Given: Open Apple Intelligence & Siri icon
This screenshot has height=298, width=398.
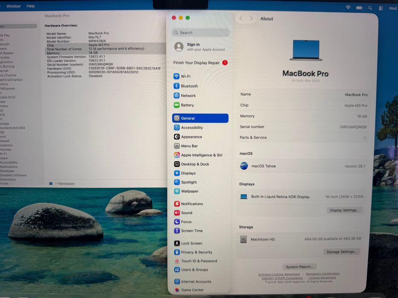Looking at the screenshot, I should 177,155.
